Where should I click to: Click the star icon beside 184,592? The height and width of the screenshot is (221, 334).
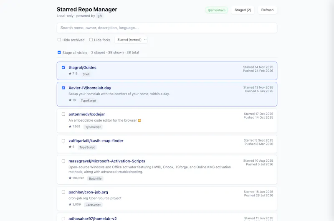tap(70, 178)
